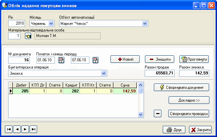Create a new document with Новий

tap(125, 59)
